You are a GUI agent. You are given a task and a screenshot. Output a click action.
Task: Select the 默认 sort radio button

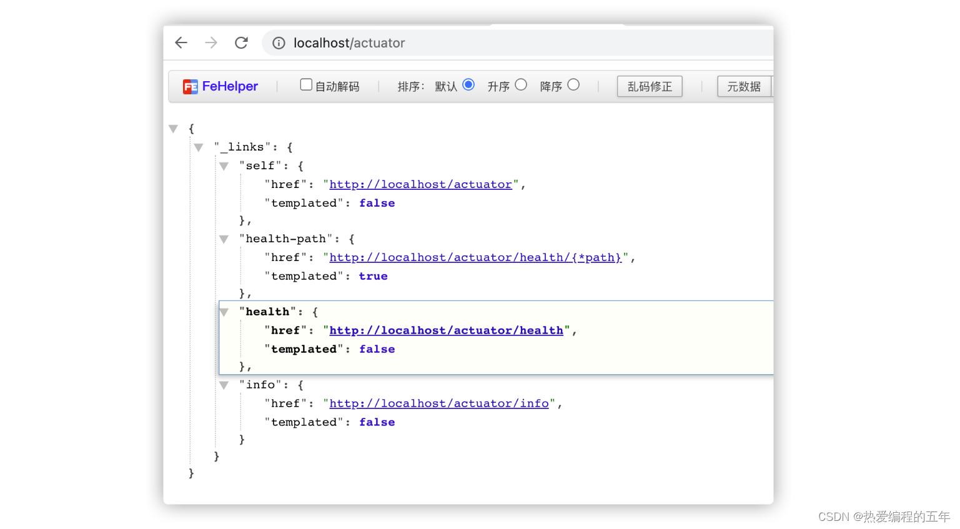(468, 84)
